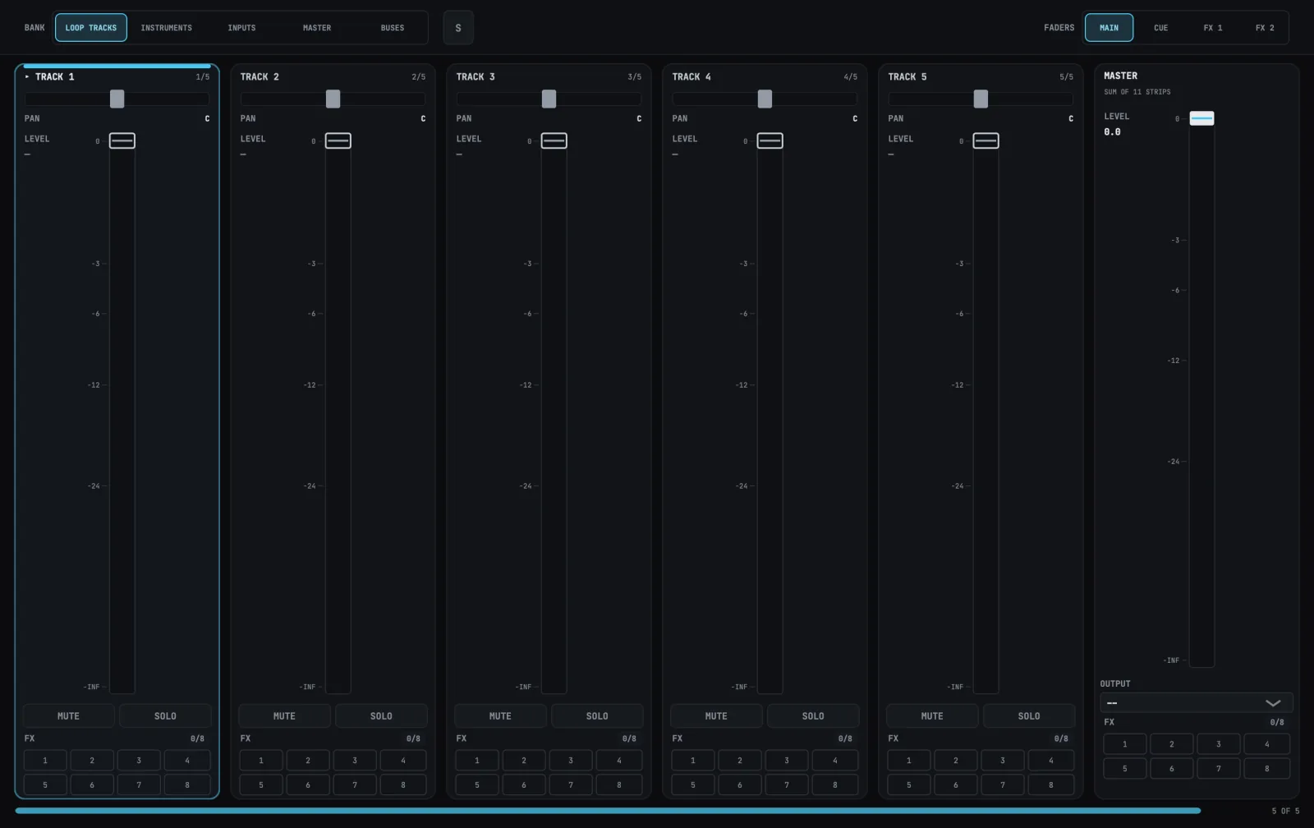The image size is (1314, 828).
Task: Select FX slot 4 on Track 4
Action: [835, 761]
